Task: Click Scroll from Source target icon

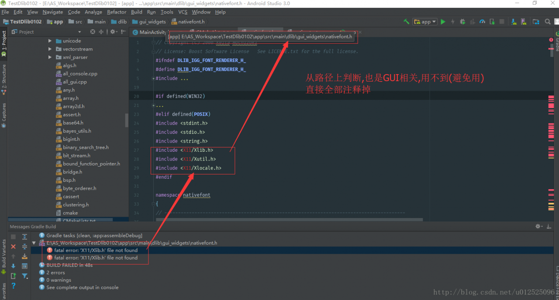Action: click(93, 32)
